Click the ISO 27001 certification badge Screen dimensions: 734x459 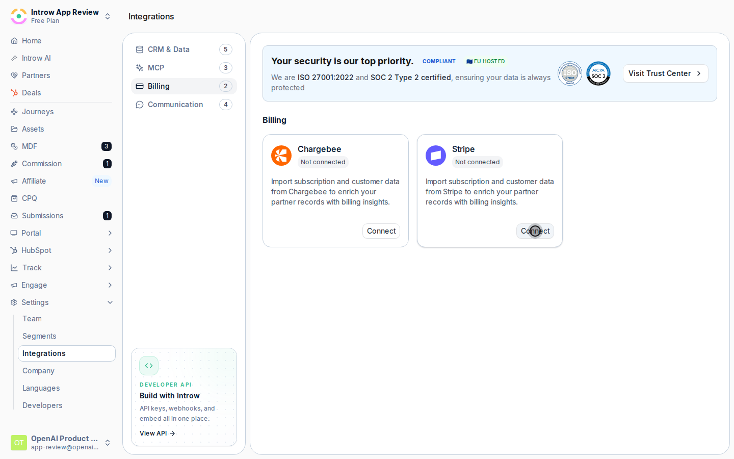tap(570, 73)
